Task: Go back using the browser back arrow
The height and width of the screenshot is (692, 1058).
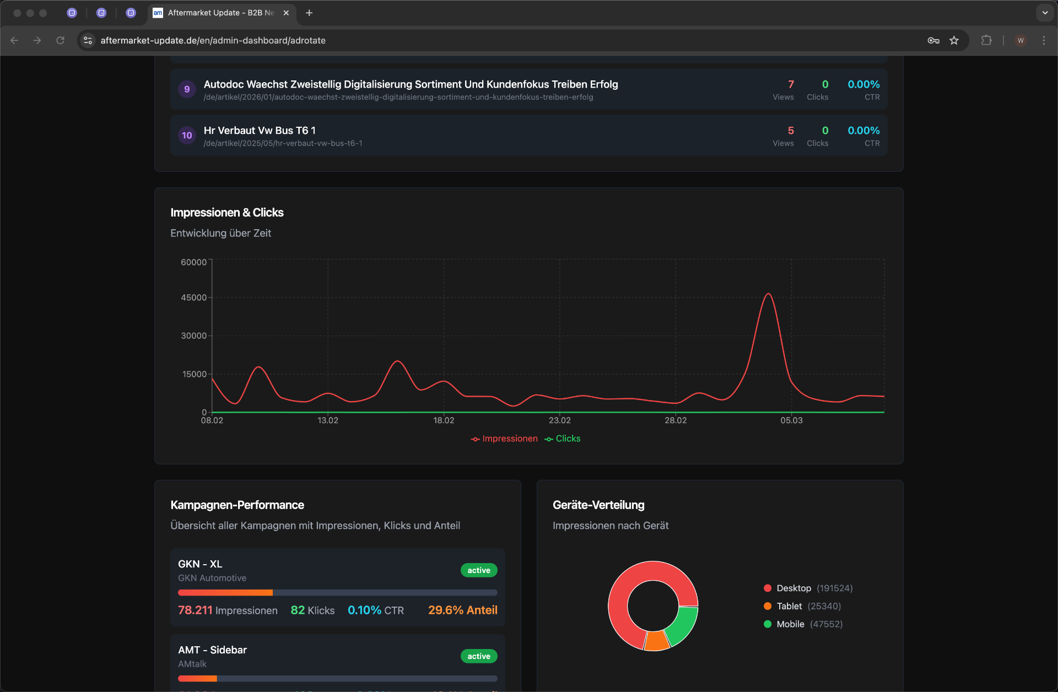Action: click(14, 40)
